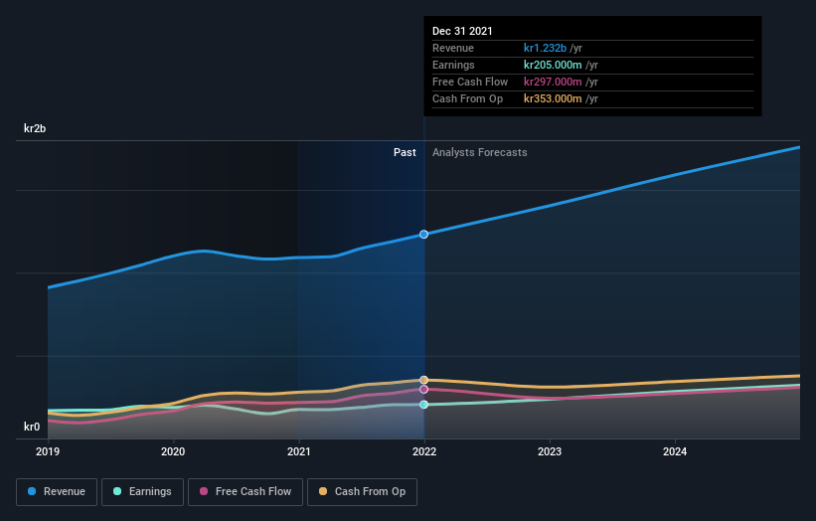Toggle the Revenue legend button
This screenshot has height=521, width=816.
(x=57, y=492)
